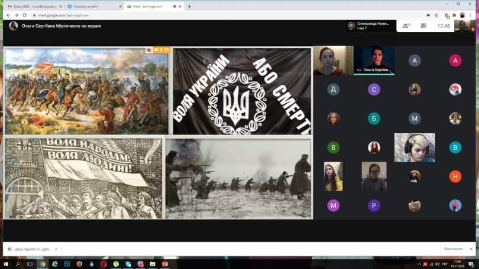Open Viber from the taskbar

click(x=140, y=264)
